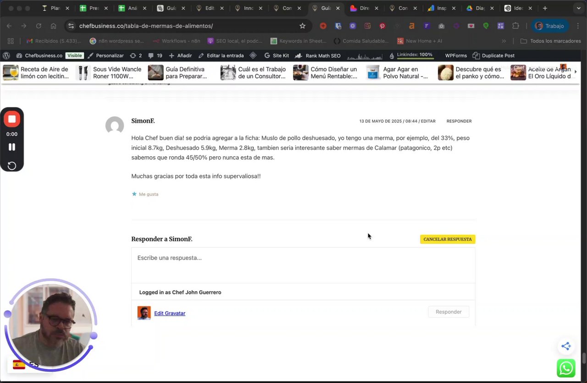Open the floating share button
This screenshot has width=587, height=383.
point(566,346)
